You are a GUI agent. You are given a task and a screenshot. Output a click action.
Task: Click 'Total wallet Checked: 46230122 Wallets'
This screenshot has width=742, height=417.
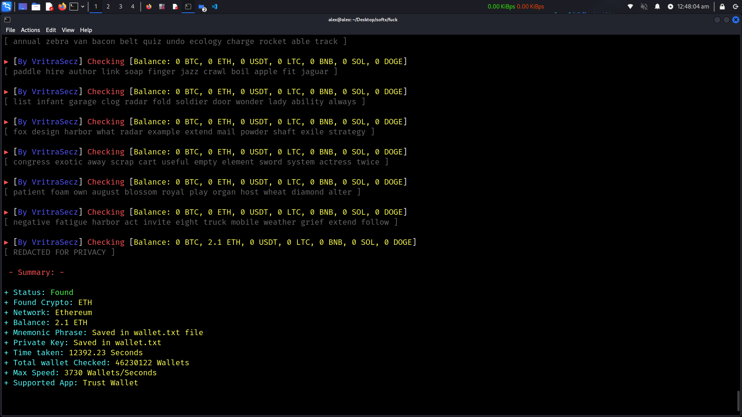click(97, 363)
